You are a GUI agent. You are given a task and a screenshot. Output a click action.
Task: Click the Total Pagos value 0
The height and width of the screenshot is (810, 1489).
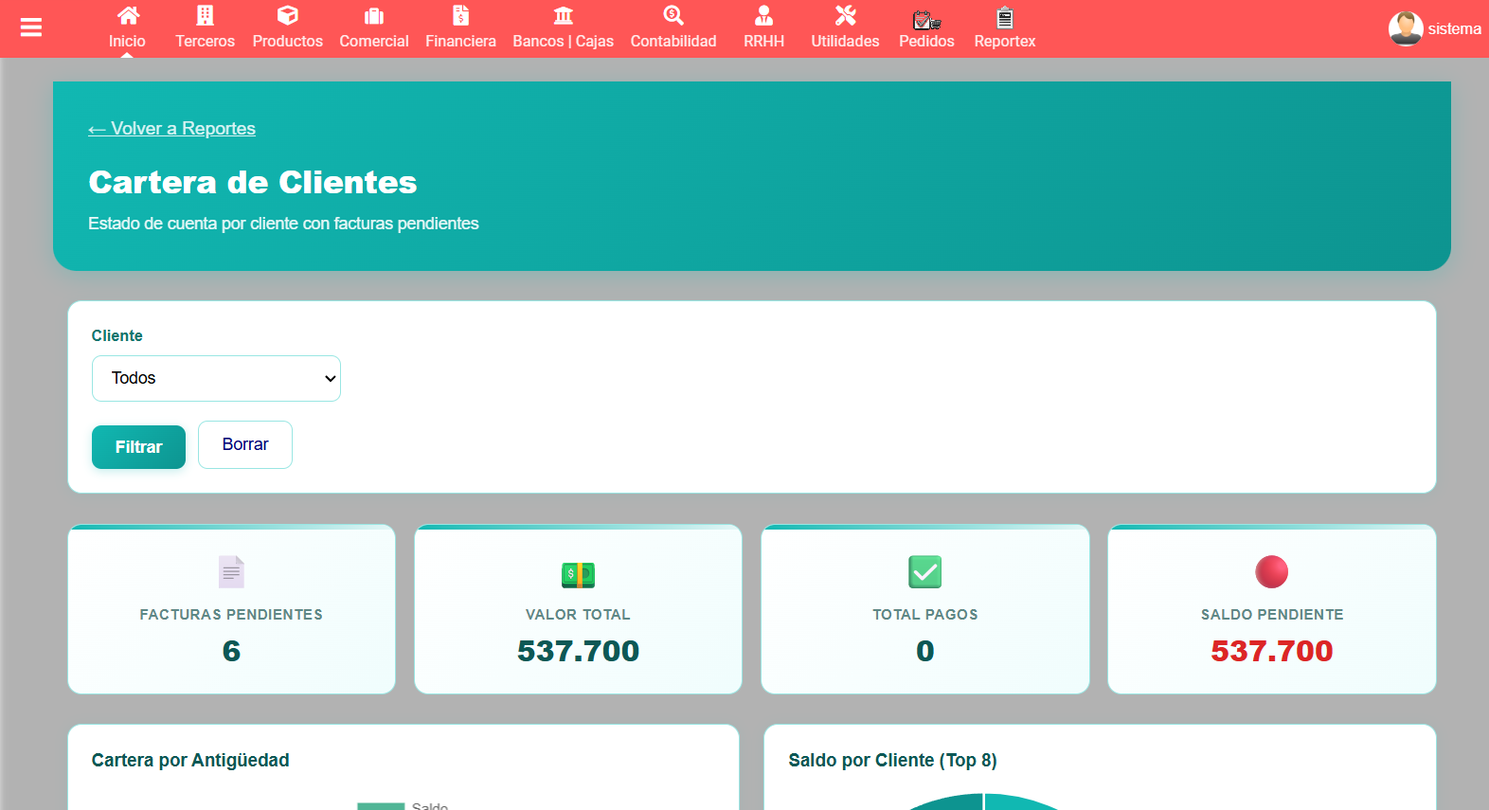[x=925, y=651]
